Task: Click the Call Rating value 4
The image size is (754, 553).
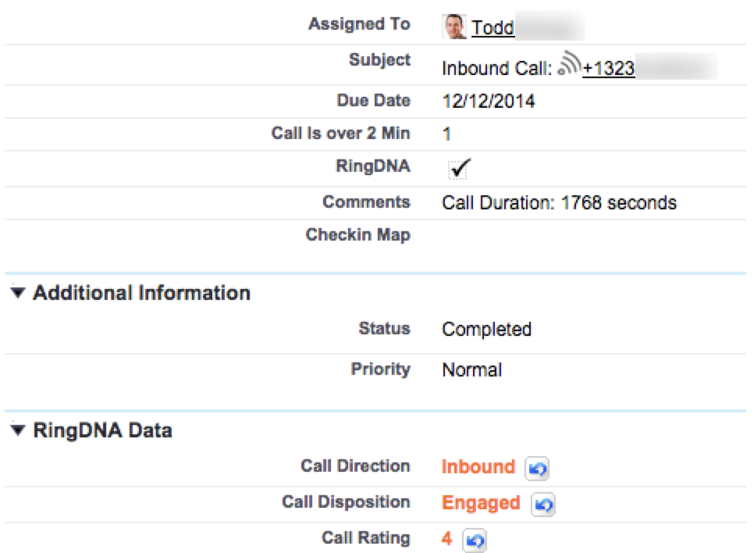Action: click(x=447, y=538)
